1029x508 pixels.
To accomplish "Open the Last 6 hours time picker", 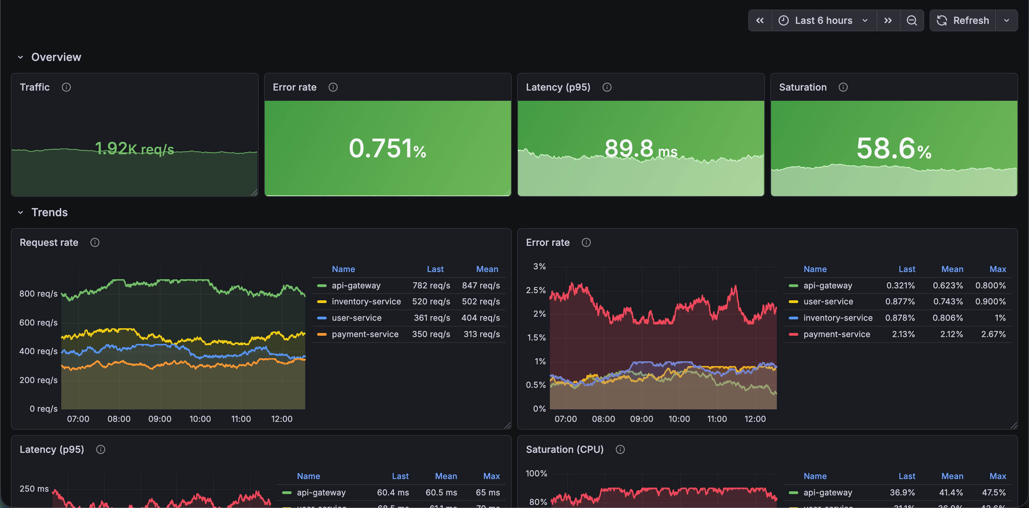I will [x=823, y=20].
